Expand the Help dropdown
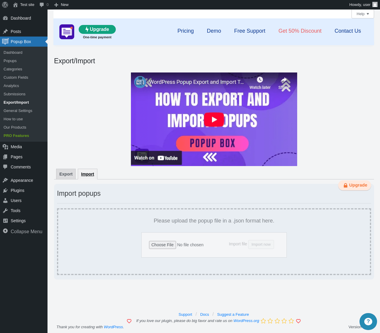The image size is (380, 333). point(363,14)
